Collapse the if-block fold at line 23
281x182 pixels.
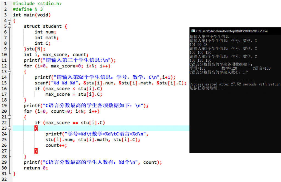pyautogui.click(x=10, y=128)
